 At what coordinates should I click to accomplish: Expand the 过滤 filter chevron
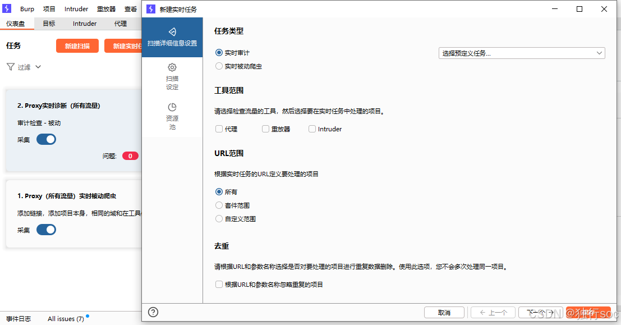pos(38,67)
